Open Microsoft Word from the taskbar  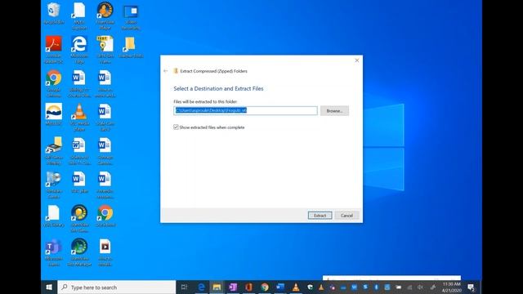click(x=280, y=287)
